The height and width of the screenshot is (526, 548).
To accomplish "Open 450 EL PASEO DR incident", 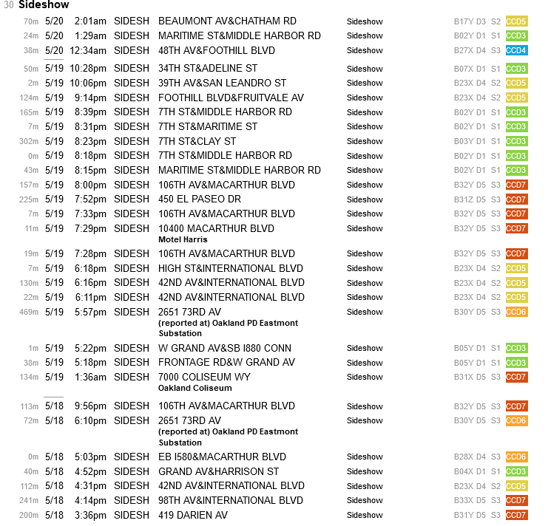I will tap(200, 199).
